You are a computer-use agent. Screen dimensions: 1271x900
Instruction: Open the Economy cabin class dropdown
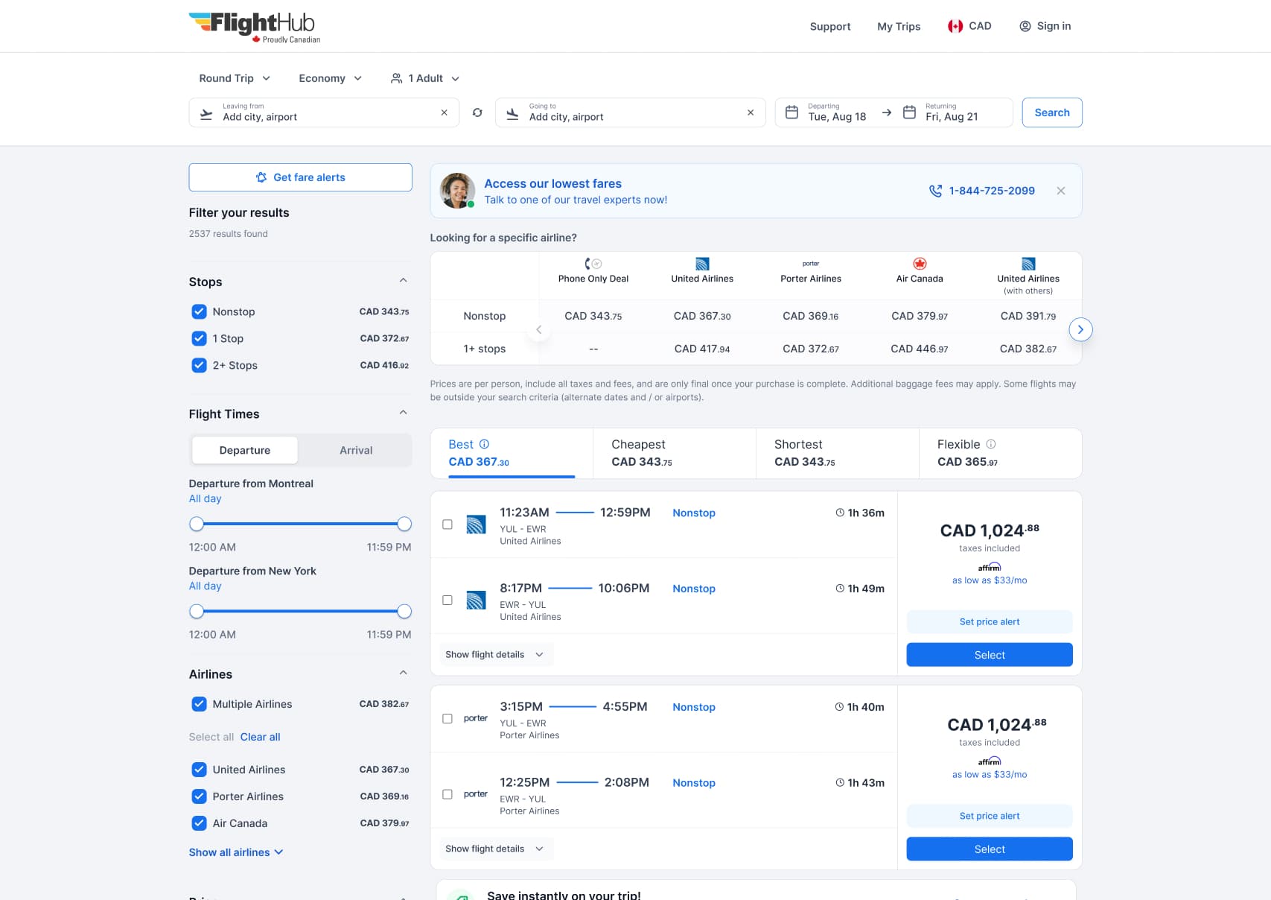pyautogui.click(x=330, y=78)
